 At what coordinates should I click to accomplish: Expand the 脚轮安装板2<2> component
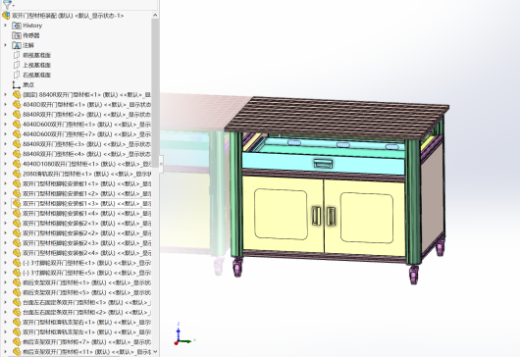pos(5,233)
